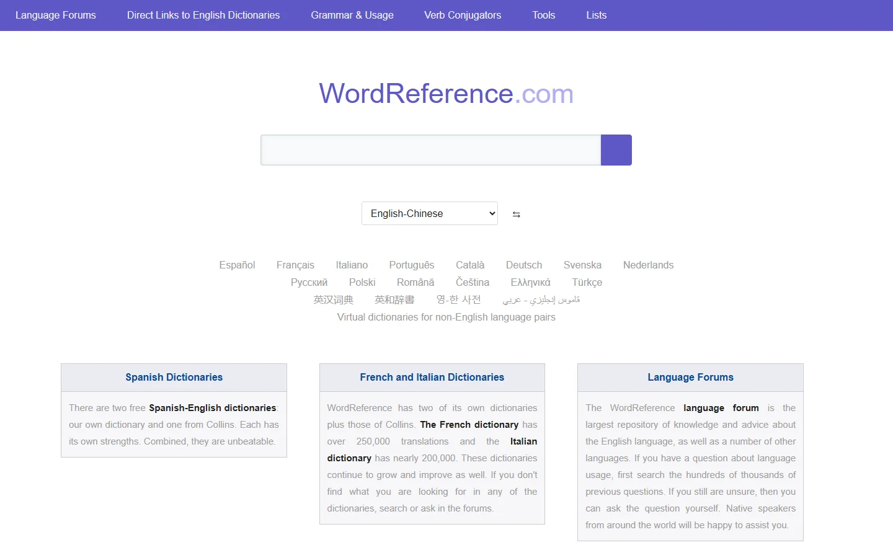
Task: Switch site language to Español
Action: 237,265
